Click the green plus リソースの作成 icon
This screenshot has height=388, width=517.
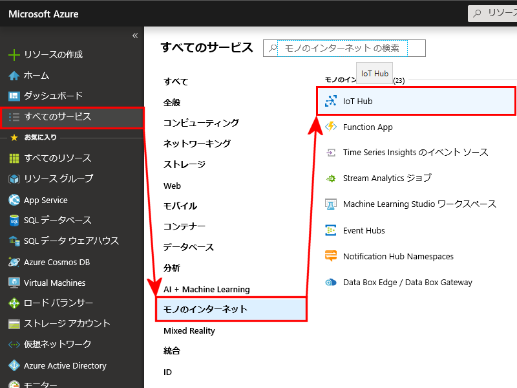(x=14, y=55)
